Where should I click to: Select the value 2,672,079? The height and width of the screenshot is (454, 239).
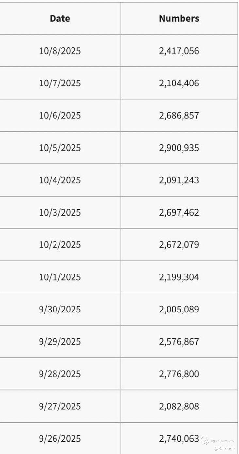pos(179,245)
